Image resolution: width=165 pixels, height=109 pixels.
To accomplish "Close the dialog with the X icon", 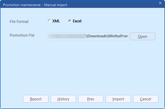I will click(x=160, y=3).
